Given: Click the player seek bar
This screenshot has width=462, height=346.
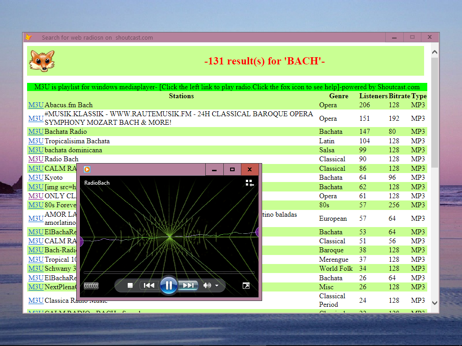Looking at the screenshot, I should click(x=169, y=273).
